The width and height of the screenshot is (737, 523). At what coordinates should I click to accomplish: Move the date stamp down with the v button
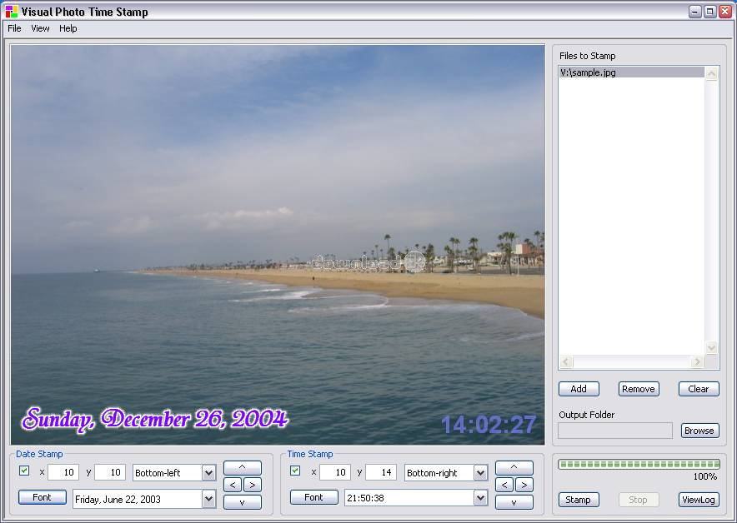243,502
